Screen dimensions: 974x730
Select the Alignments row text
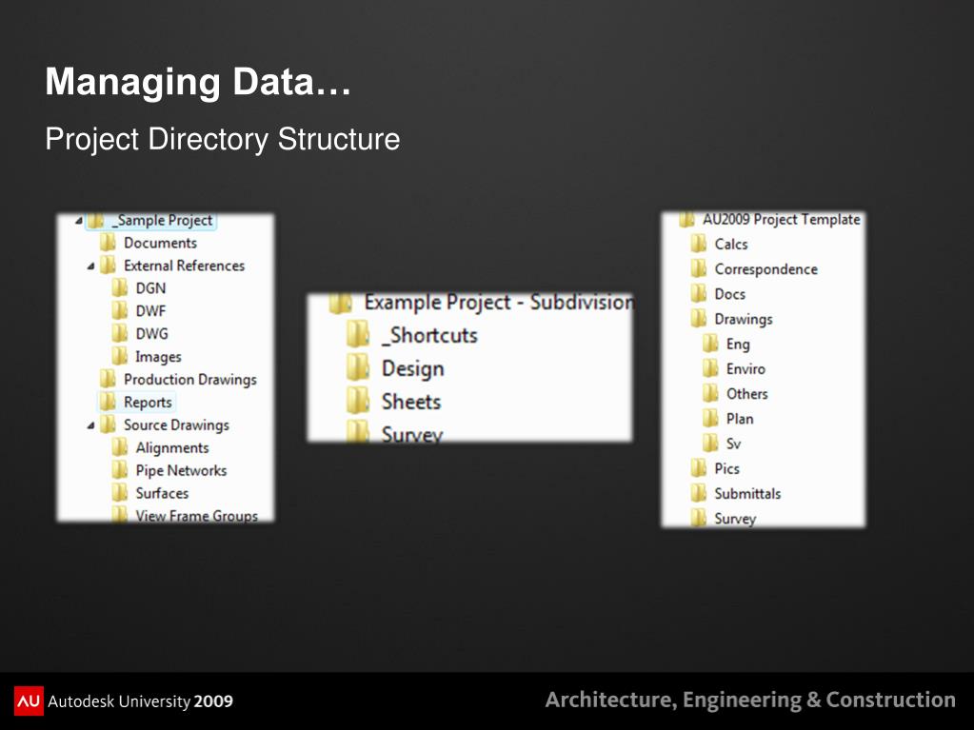pyautogui.click(x=172, y=448)
